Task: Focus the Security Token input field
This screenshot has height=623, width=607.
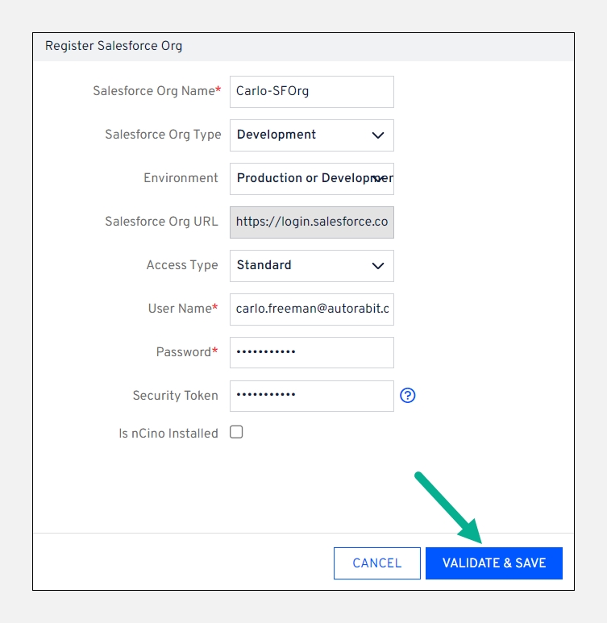Action: (x=311, y=397)
